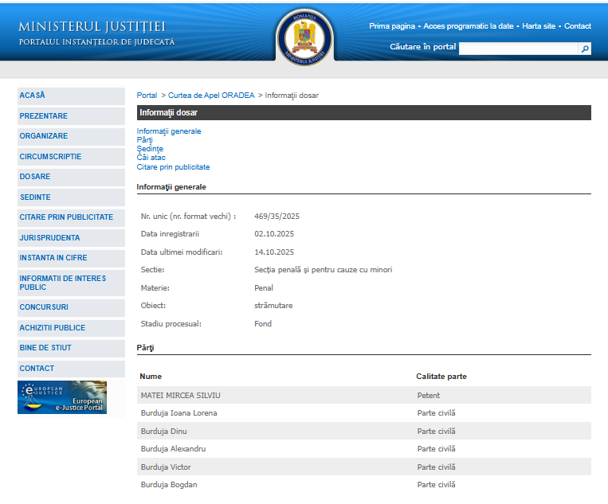Open the Harta site link
The width and height of the screenshot is (608, 504).
point(539,26)
